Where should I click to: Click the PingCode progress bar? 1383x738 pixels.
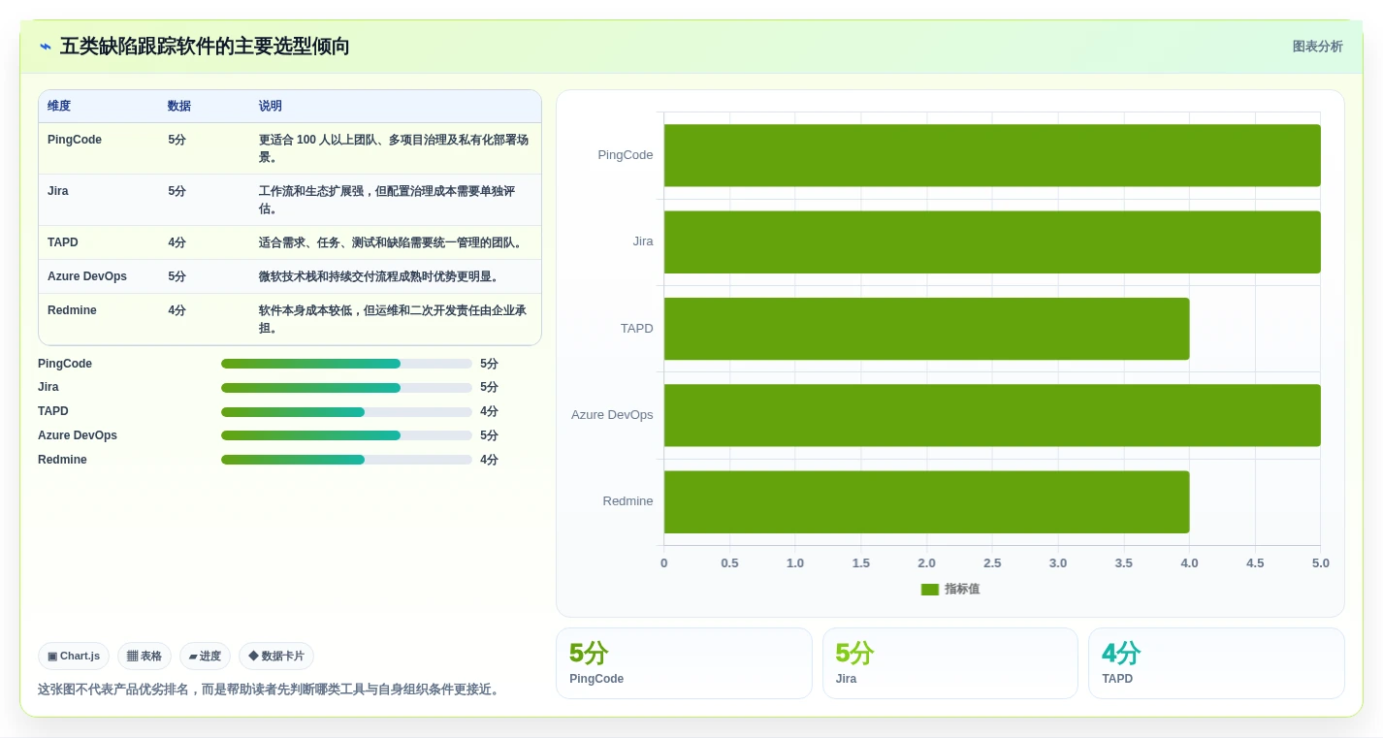point(346,364)
